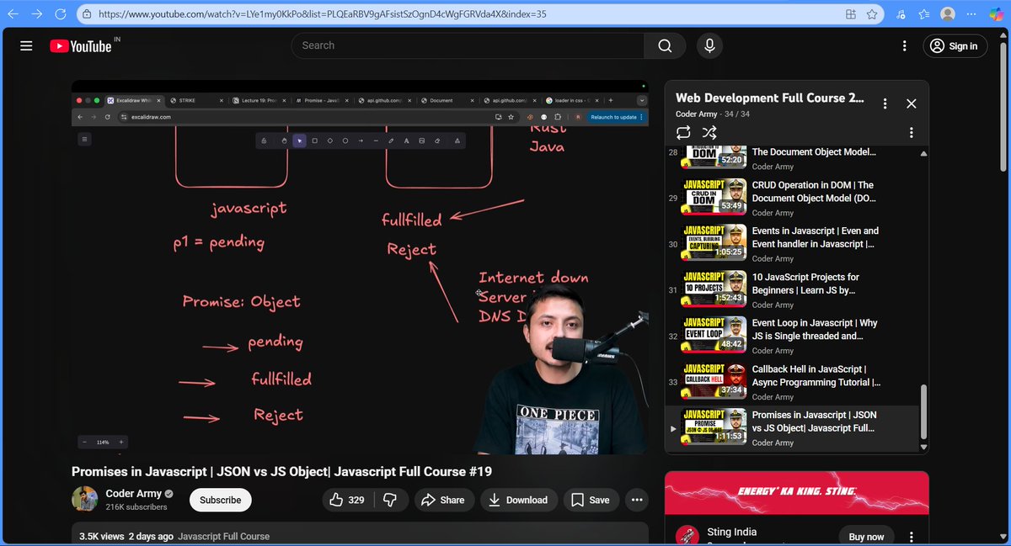The width and height of the screenshot is (1011, 546).
Task: Open more actions beside the Save button
Action: (636, 500)
